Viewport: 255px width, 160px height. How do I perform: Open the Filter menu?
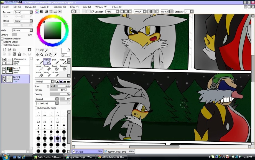(x=74, y=7)
